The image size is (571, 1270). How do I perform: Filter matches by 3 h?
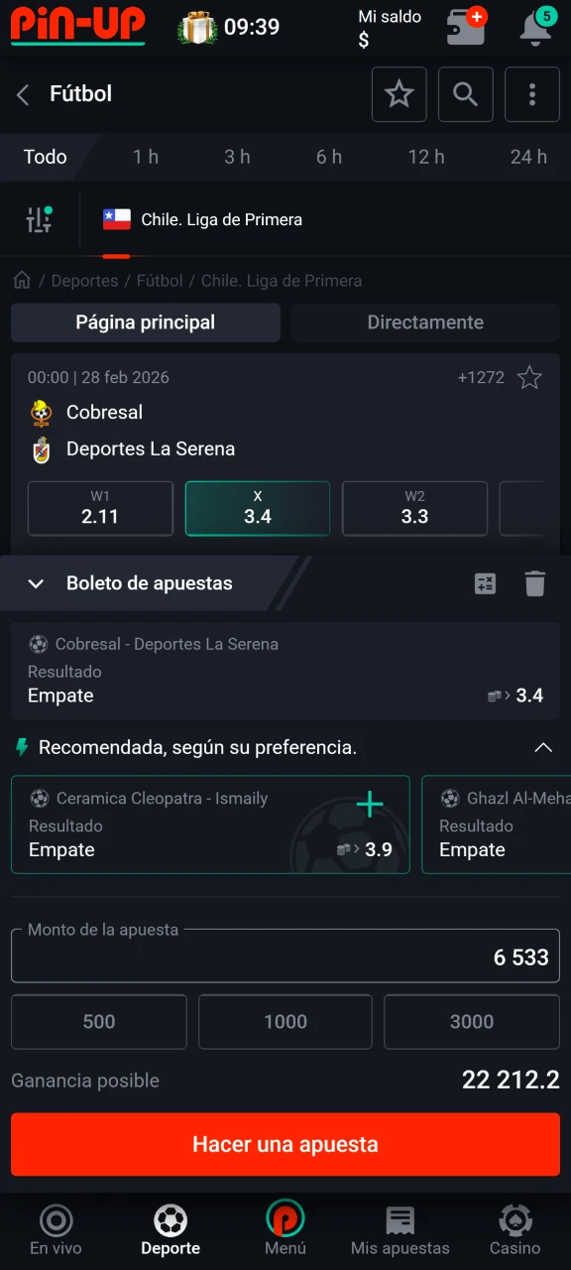(x=237, y=157)
